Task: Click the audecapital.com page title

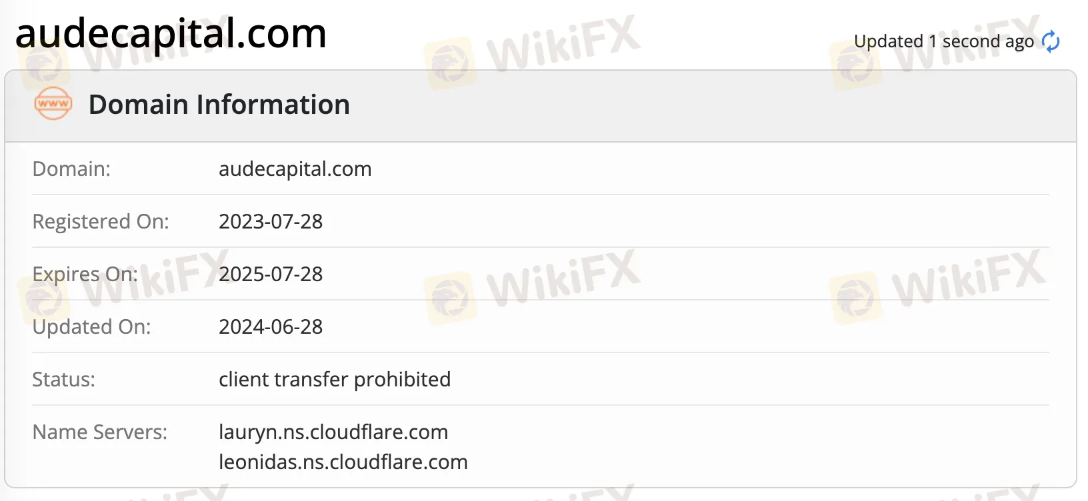Action: point(171,33)
